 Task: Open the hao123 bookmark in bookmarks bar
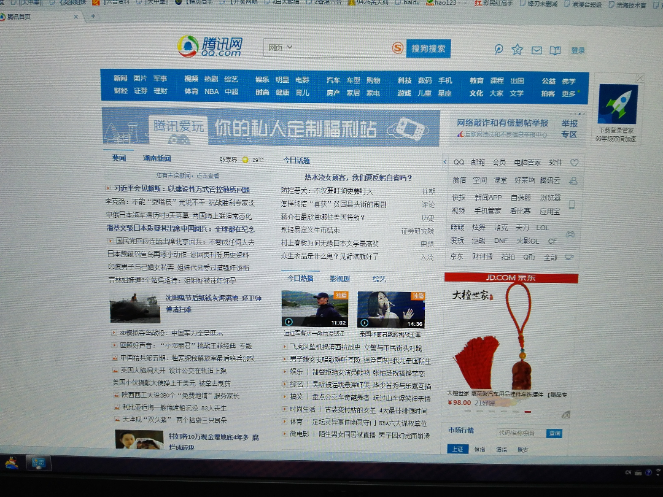[x=441, y=3]
